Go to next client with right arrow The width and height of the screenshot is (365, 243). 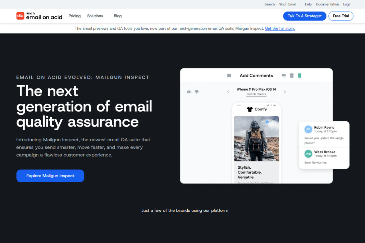coord(285,91)
